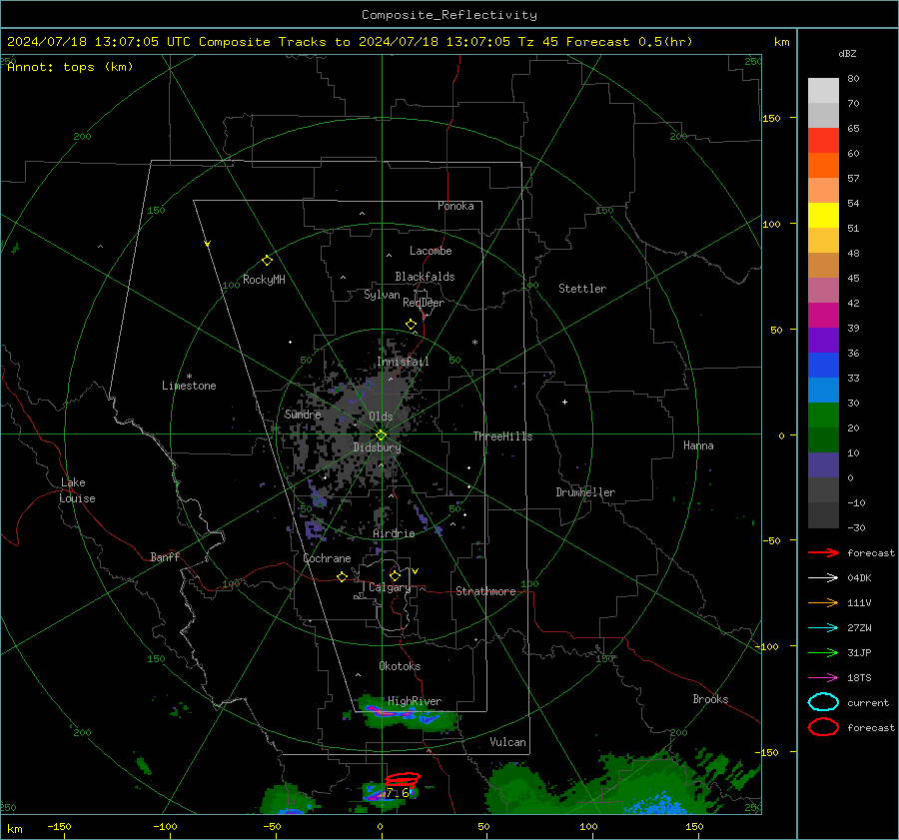Click the magenta 18TS arrow in legend
Viewport: 899px width, 840px height.
tap(823, 678)
